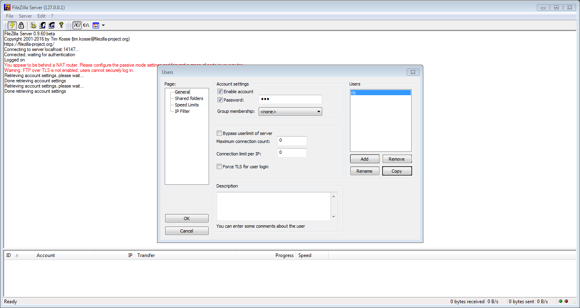Viewport: 580px width, 308px height.
Task: Click the https://filezilla-project.org/ log line
Action: [29, 44]
